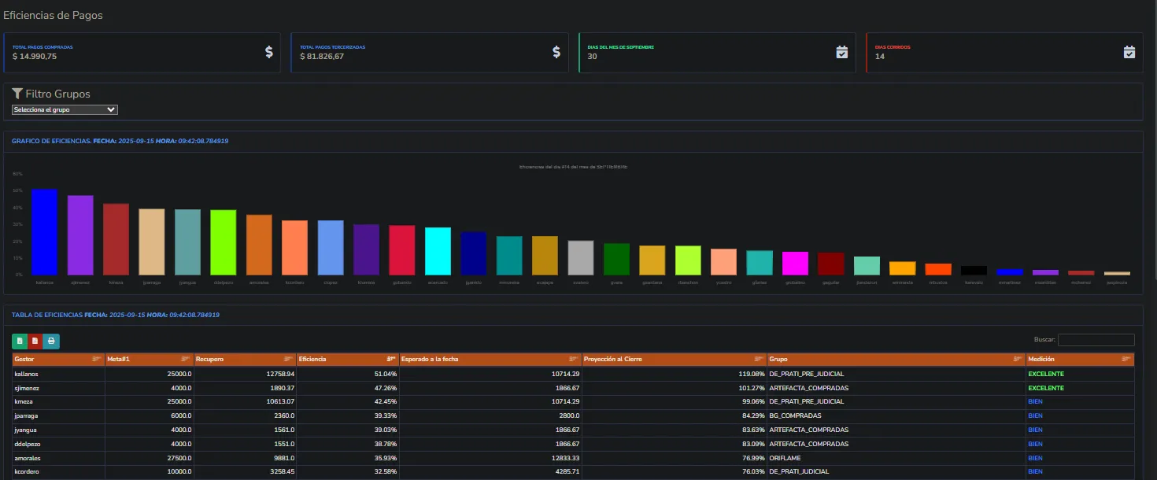
Task: Click calendar icon in Dias Corridos card
Action: pos(1129,52)
